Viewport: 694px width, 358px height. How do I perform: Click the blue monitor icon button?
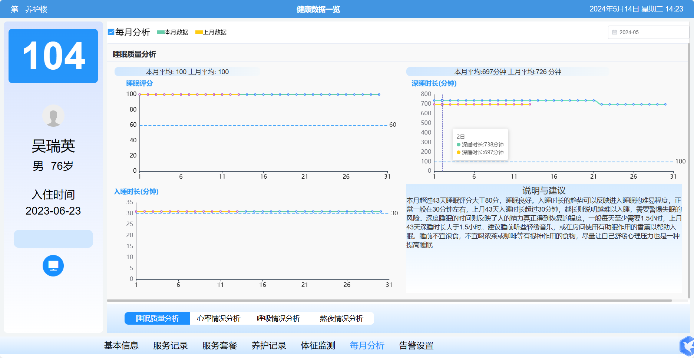tap(53, 266)
